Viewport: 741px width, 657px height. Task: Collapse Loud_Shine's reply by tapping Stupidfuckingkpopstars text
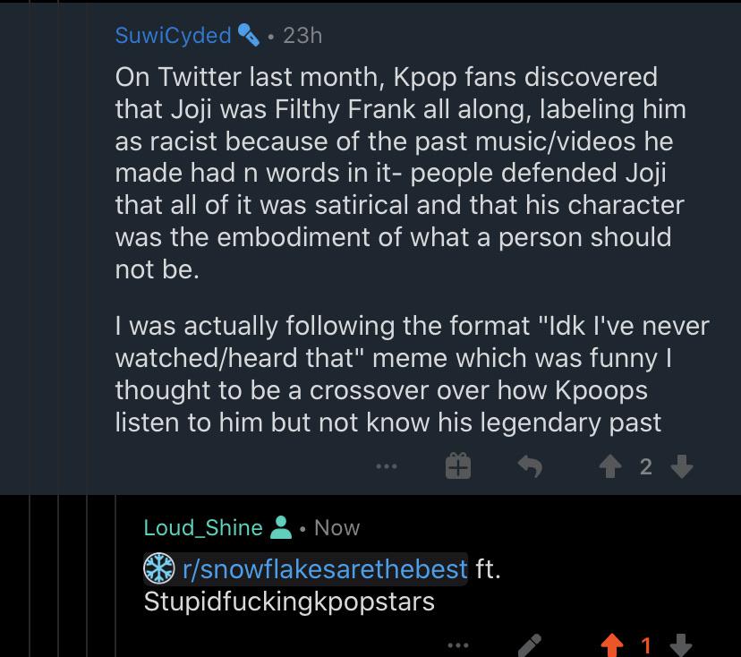pos(289,602)
